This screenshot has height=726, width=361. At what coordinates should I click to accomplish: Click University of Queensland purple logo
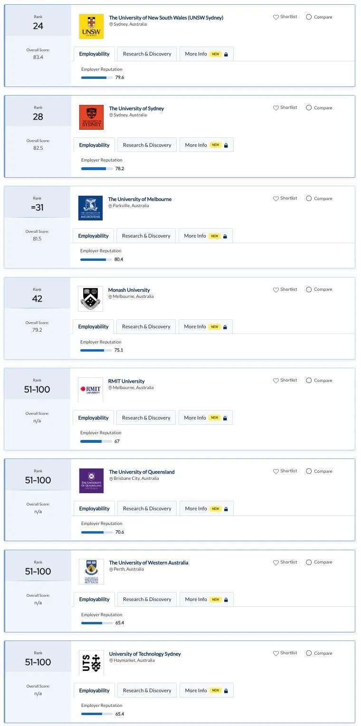(91, 481)
